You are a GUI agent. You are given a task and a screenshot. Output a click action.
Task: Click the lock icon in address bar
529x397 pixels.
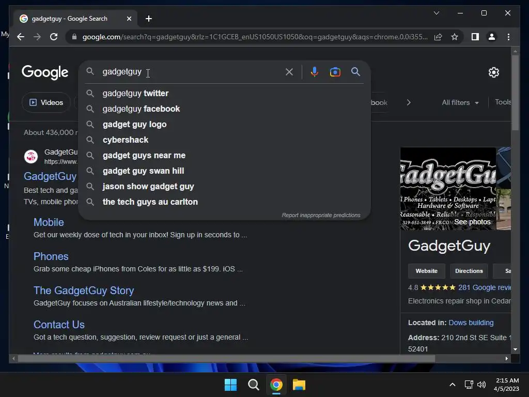74,37
